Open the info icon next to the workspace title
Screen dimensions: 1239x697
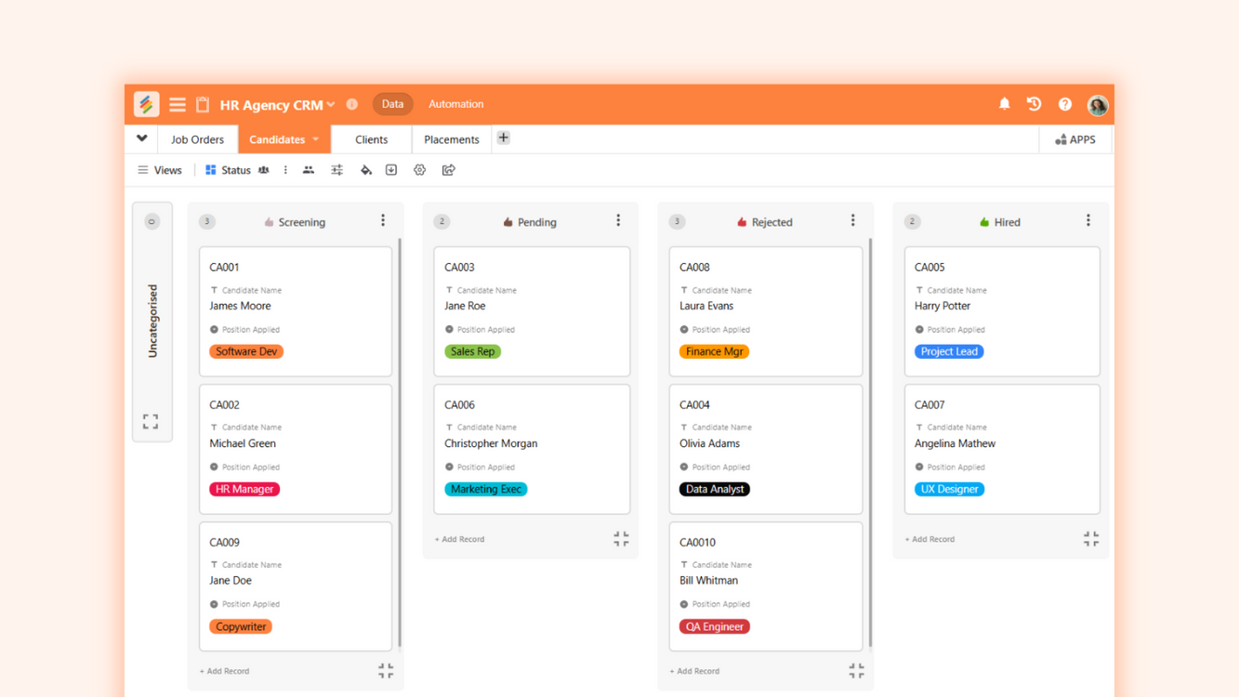tap(352, 104)
